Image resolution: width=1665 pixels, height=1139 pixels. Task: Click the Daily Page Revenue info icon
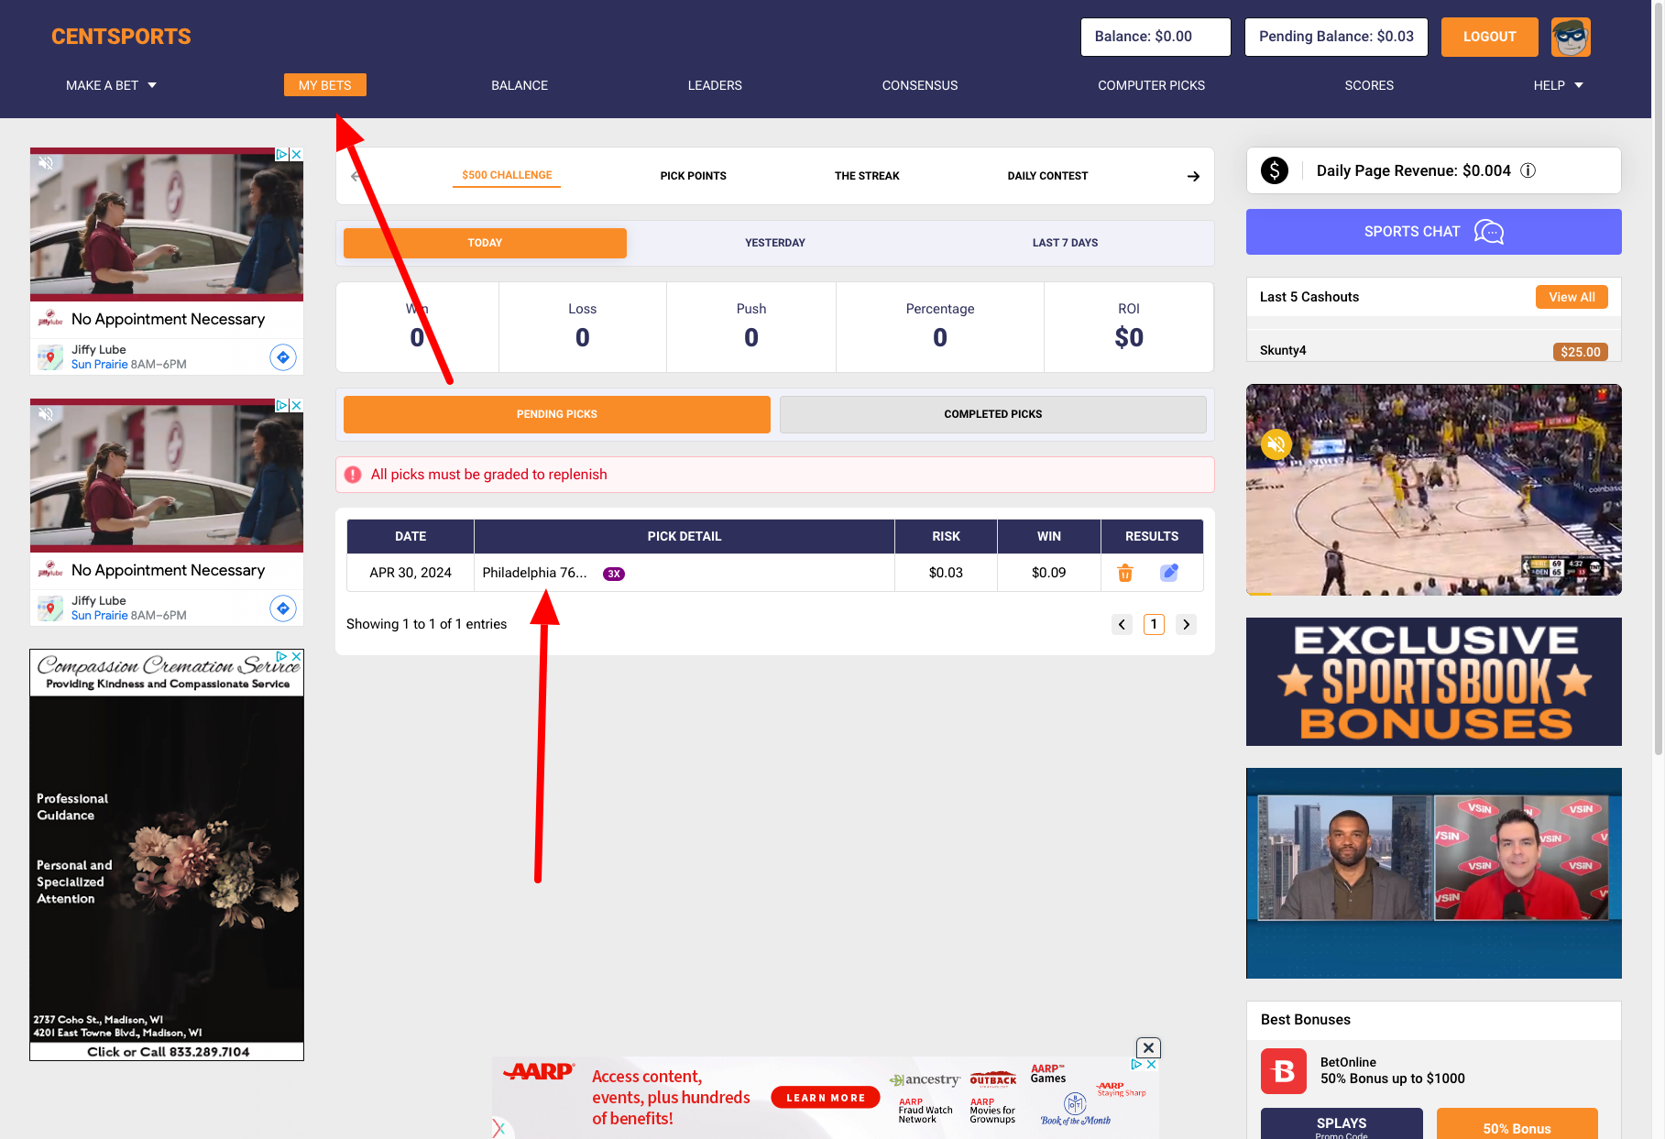(x=1528, y=170)
